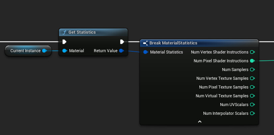
Task: Click the Get Statistics input execution pin
Action: [64, 42]
